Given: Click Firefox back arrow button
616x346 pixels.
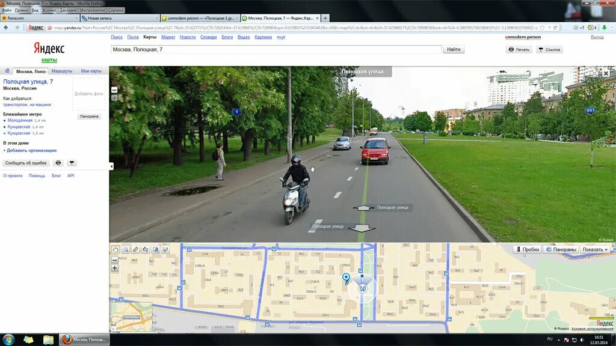Looking at the screenshot, I should tap(6, 28).
